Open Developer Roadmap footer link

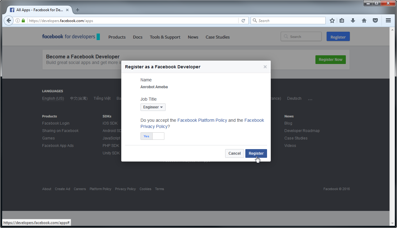click(302, 131)
